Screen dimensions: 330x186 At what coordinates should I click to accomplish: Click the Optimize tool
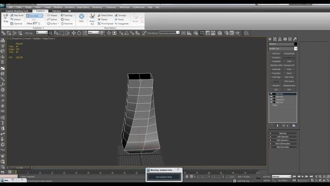point(16,24)
